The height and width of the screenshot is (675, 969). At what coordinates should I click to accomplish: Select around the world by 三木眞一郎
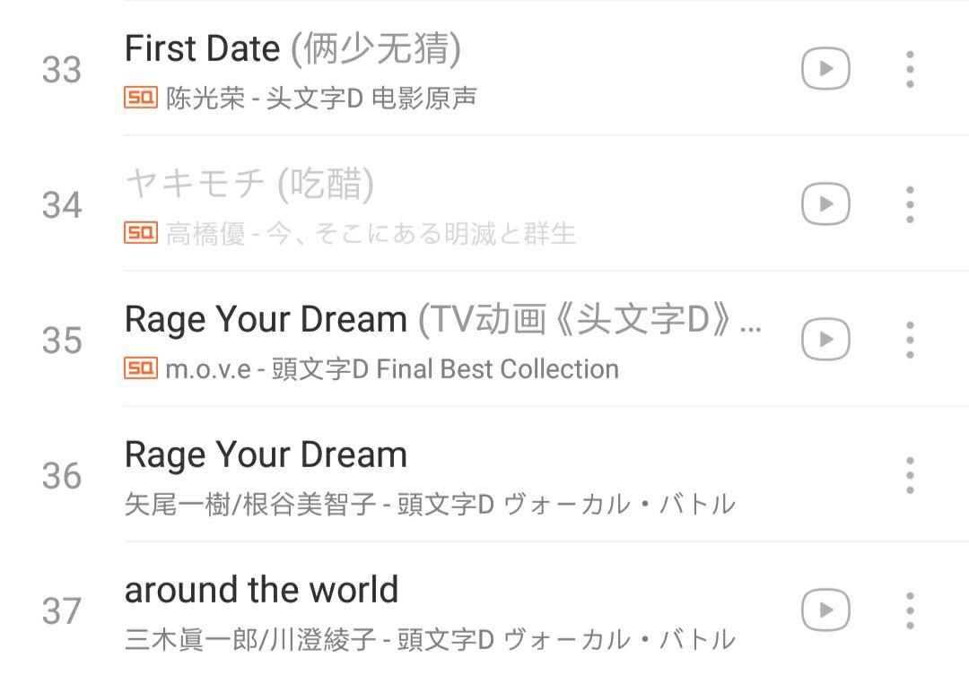tap(260, 589)
